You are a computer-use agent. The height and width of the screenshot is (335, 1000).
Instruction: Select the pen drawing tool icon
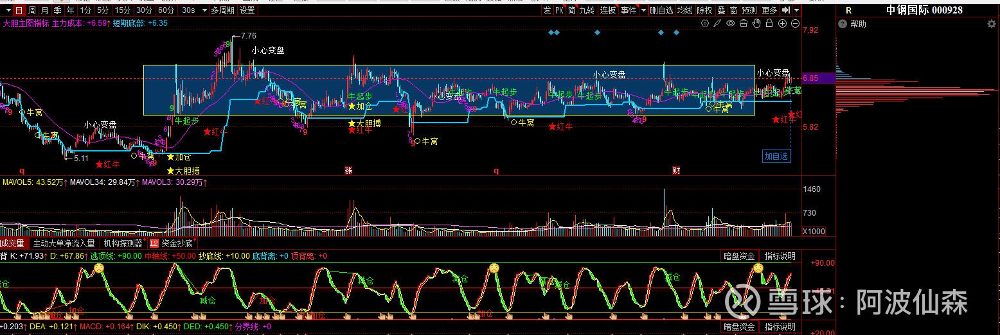[718, 24]
